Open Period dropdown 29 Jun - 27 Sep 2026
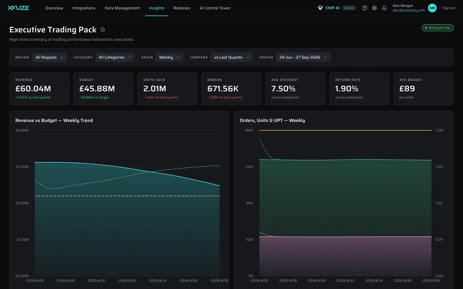 click(x=303, y=57)
